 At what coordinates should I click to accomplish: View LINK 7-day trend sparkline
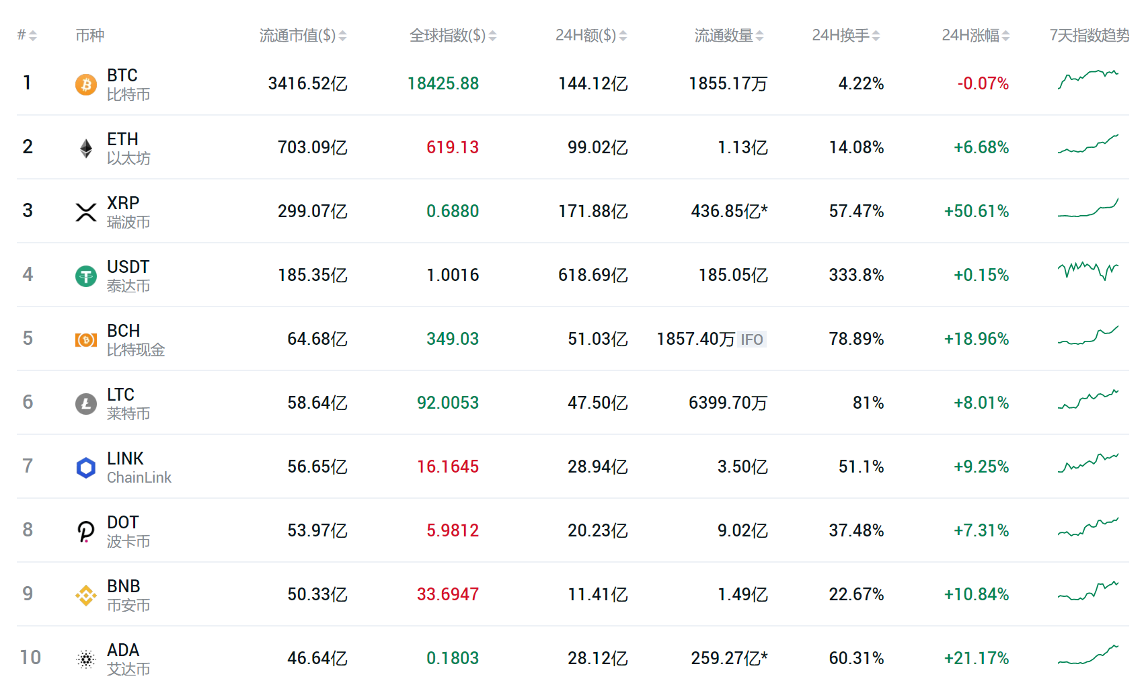click(1088, 462)
